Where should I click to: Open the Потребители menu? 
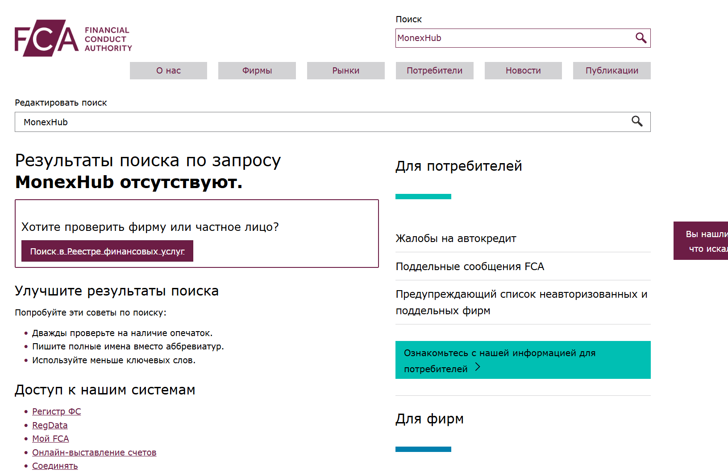click(434, 70)
